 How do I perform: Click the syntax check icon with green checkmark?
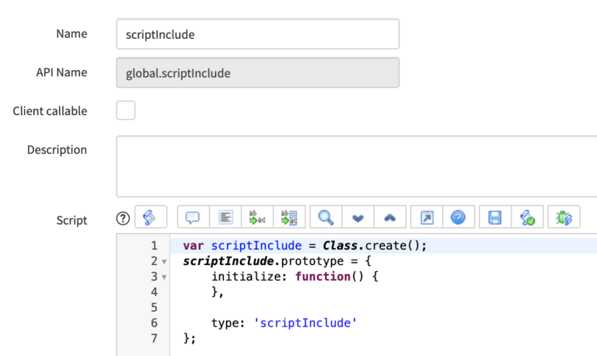527,218
